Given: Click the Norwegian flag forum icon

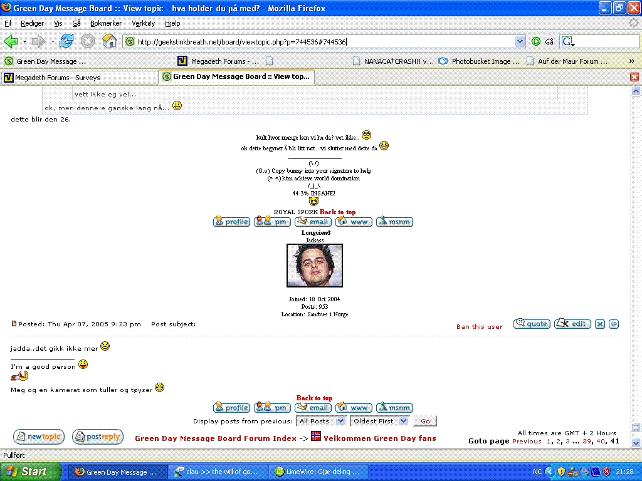Looking at the screenshot, I should (x=316, y=436).
